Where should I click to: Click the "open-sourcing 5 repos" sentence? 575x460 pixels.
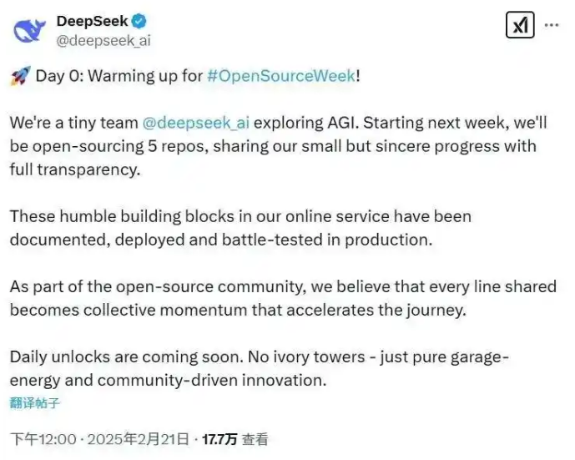click(x=121, y=146)
